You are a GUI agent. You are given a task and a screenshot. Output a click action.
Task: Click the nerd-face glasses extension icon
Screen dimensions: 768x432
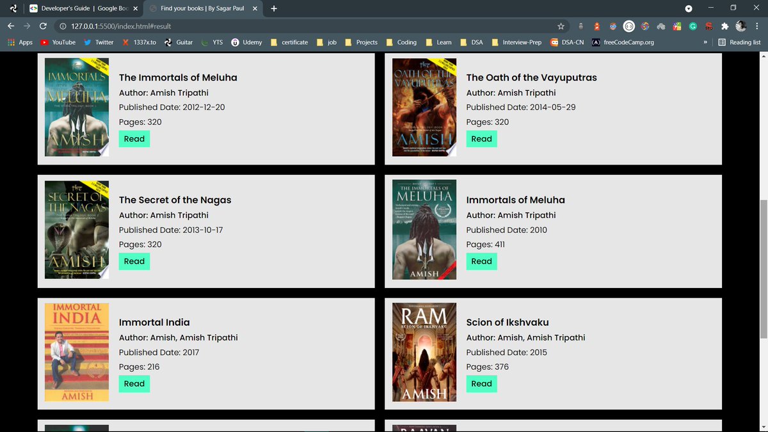pos(613,26)
